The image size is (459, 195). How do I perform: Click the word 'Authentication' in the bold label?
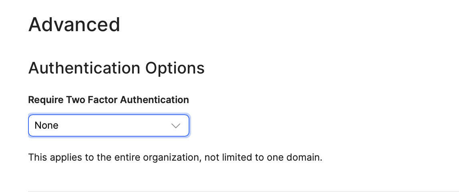coord(155,100)
